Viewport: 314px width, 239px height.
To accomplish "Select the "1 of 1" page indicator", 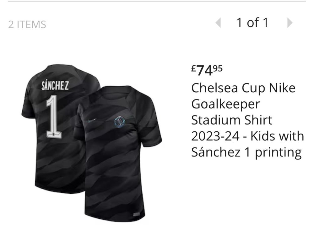I will 252,23.
